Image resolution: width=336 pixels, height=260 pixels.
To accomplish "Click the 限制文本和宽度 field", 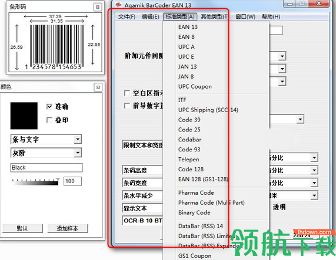I will [142, 145].
